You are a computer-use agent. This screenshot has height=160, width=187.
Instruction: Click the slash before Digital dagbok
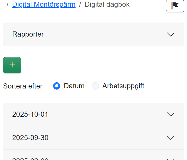pyautogui.click(x=80, y=5)
